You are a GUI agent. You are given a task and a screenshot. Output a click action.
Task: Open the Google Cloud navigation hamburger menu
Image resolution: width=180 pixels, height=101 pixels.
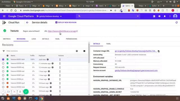[x=4, y=16]
